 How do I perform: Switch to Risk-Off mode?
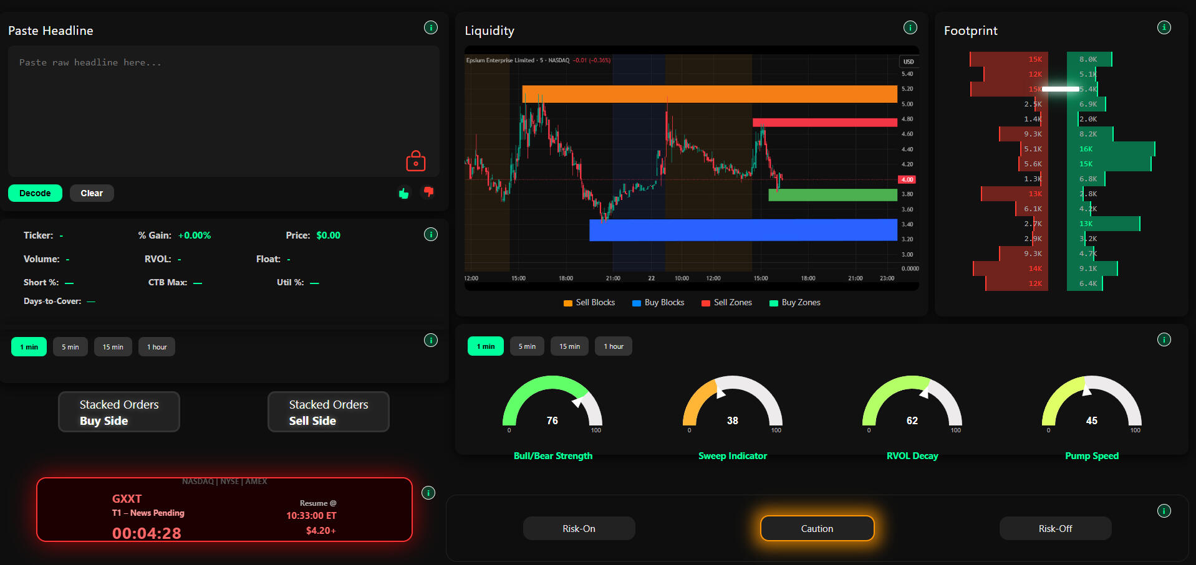point(1055,528)
